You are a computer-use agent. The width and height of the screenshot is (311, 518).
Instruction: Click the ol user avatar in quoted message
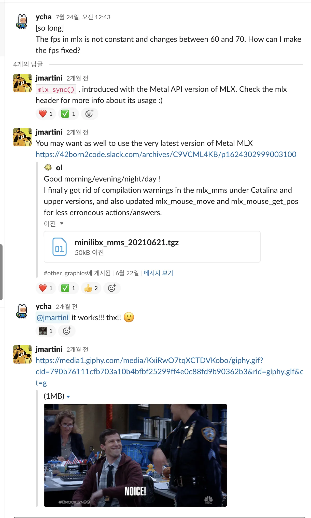(x=48, y=167)
